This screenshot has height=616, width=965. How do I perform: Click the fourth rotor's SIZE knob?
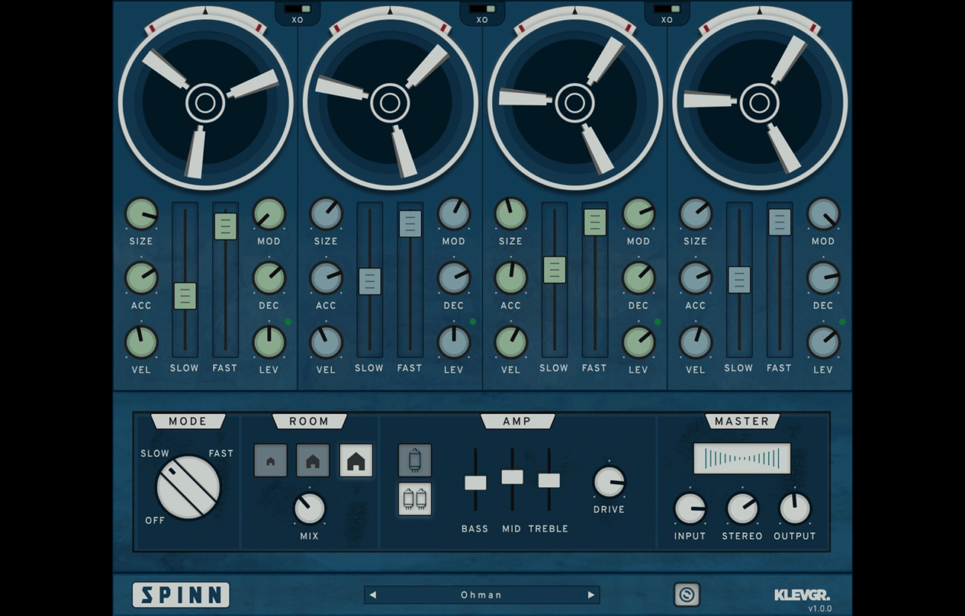pos(696,214)
